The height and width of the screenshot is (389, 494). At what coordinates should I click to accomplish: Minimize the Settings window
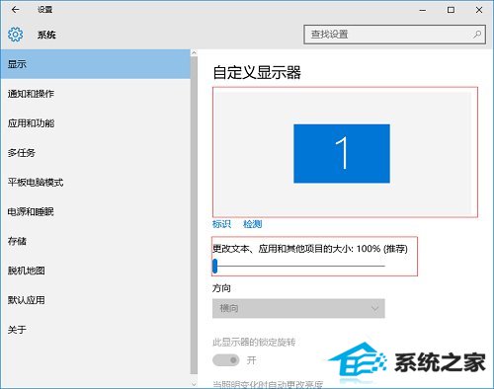coord(423,10)
